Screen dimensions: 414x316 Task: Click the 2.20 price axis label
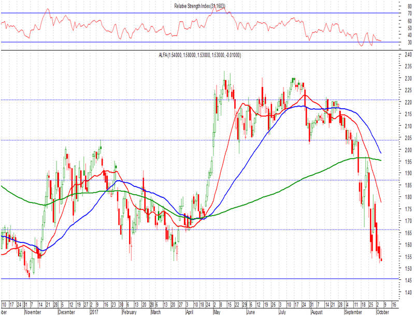(408, 102)
